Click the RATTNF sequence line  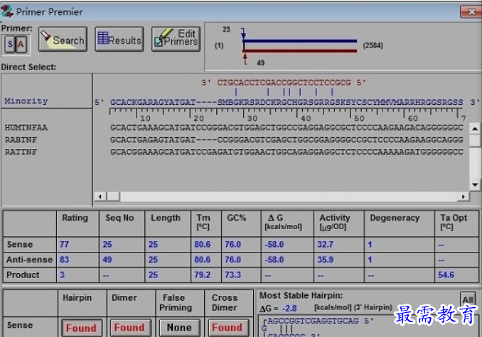(286, 152)
